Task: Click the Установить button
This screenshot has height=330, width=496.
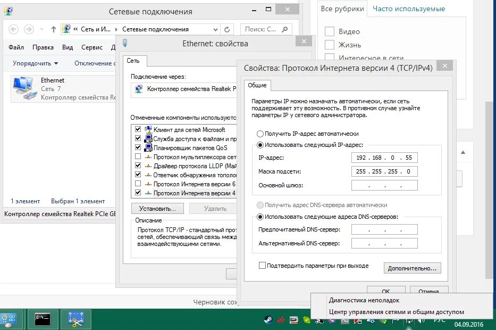Action: 158,209
